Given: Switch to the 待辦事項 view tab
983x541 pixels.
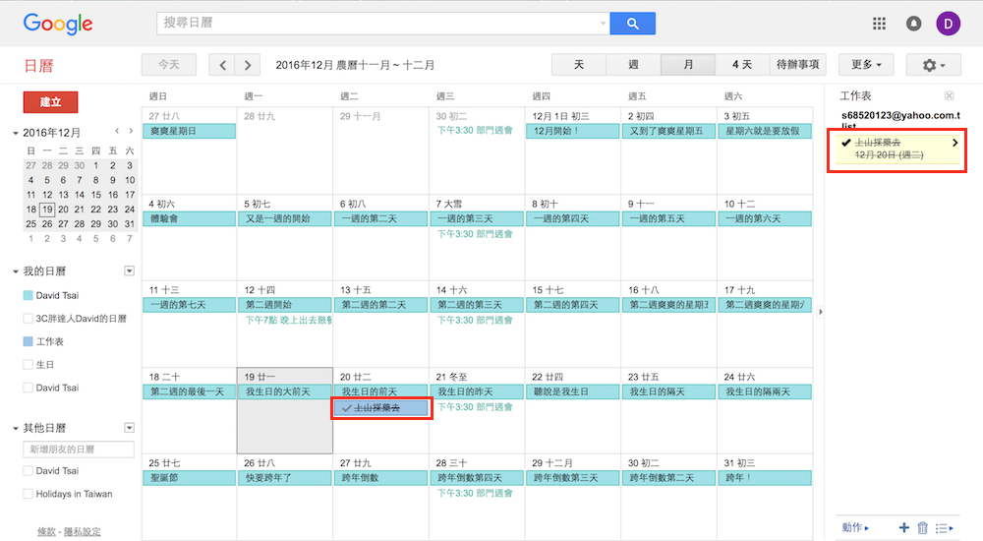Looking at the screenshot, I should [799, 65].
